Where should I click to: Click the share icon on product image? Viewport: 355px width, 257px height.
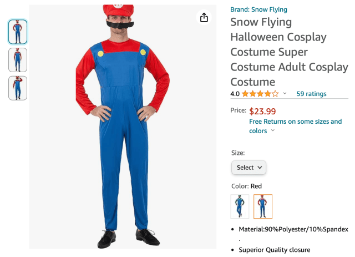click(x=204, y=18)
